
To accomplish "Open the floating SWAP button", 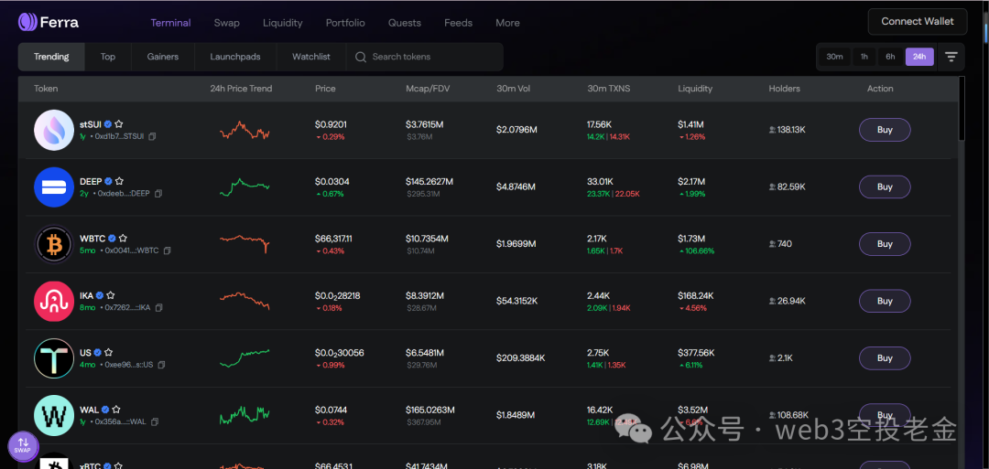I will click(x=23, y=446).
